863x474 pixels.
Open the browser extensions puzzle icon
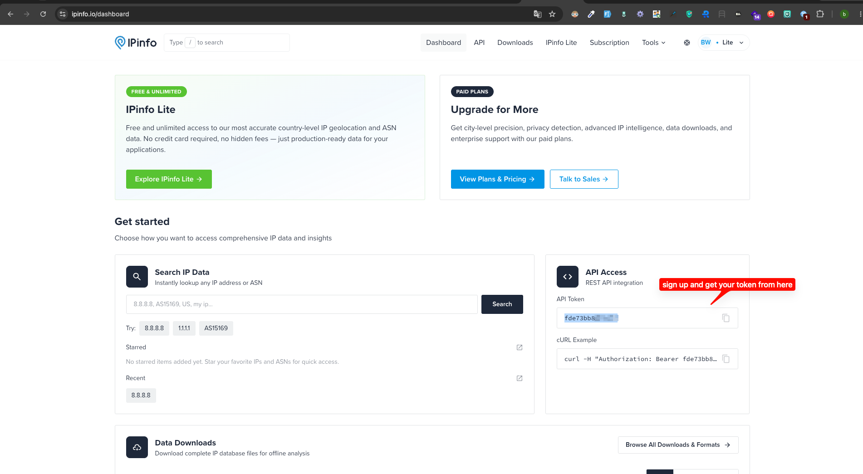[x=820, y=14]
